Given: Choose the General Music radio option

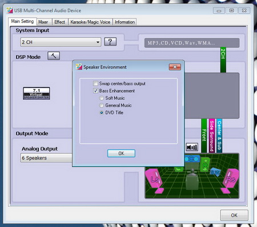Looking at the screenshot, I should tap(102, 106).
